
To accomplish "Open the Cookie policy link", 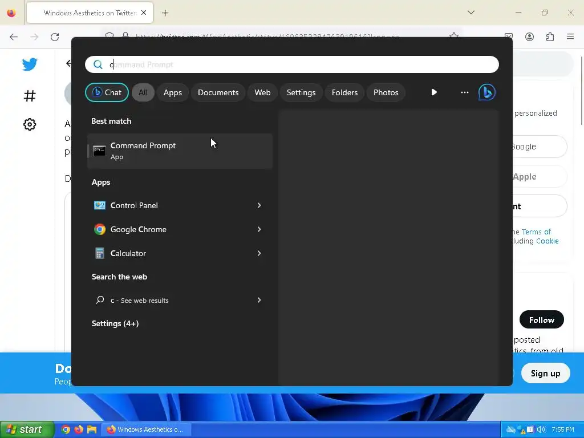I will (547, 241).
